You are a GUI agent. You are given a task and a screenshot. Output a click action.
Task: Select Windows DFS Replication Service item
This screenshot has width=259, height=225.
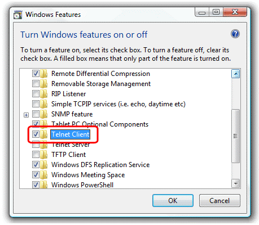tap(100, 165)
